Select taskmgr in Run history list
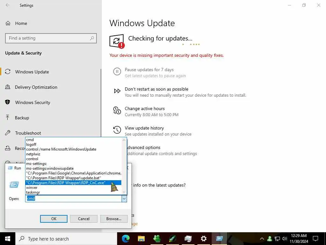This screenshot has width=326, height=245. [74, 192]
